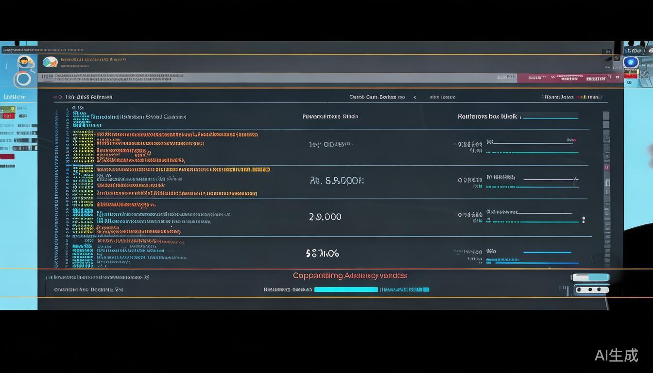Click the vertical scrollbar on right of table
The image size is (653, 373).
(606, 189)
